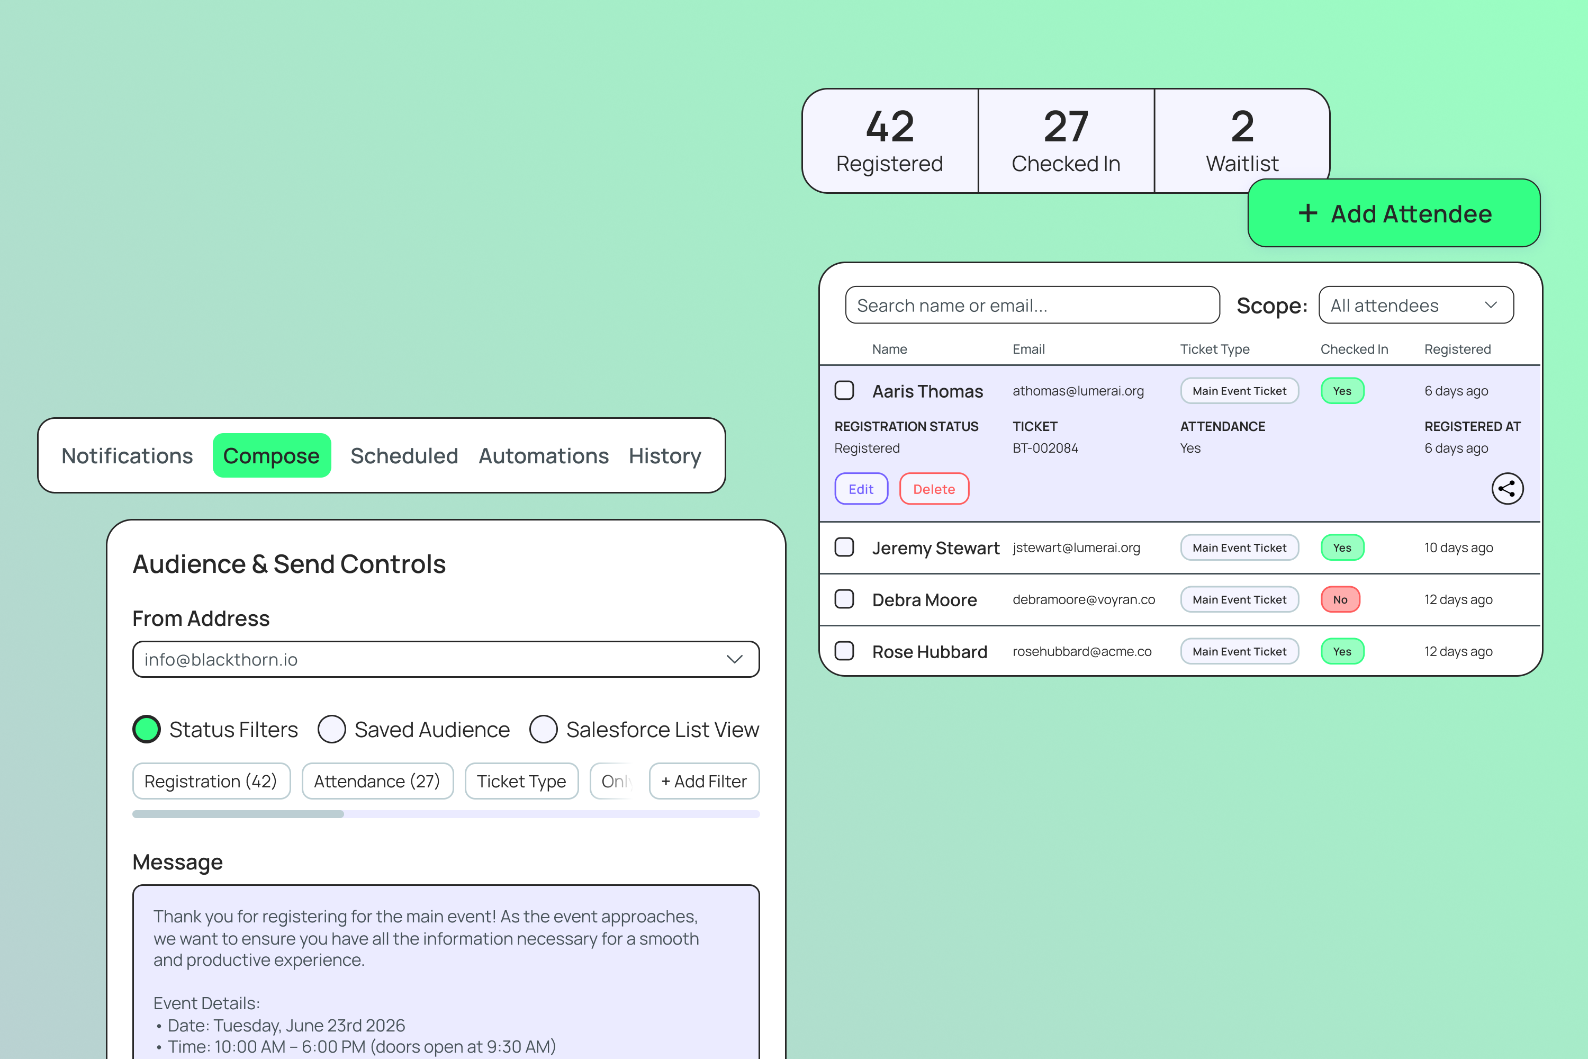Viewport: 1588px width, 1059px height.
Task: Switch to the Compose tab
Action: [272, 456]
